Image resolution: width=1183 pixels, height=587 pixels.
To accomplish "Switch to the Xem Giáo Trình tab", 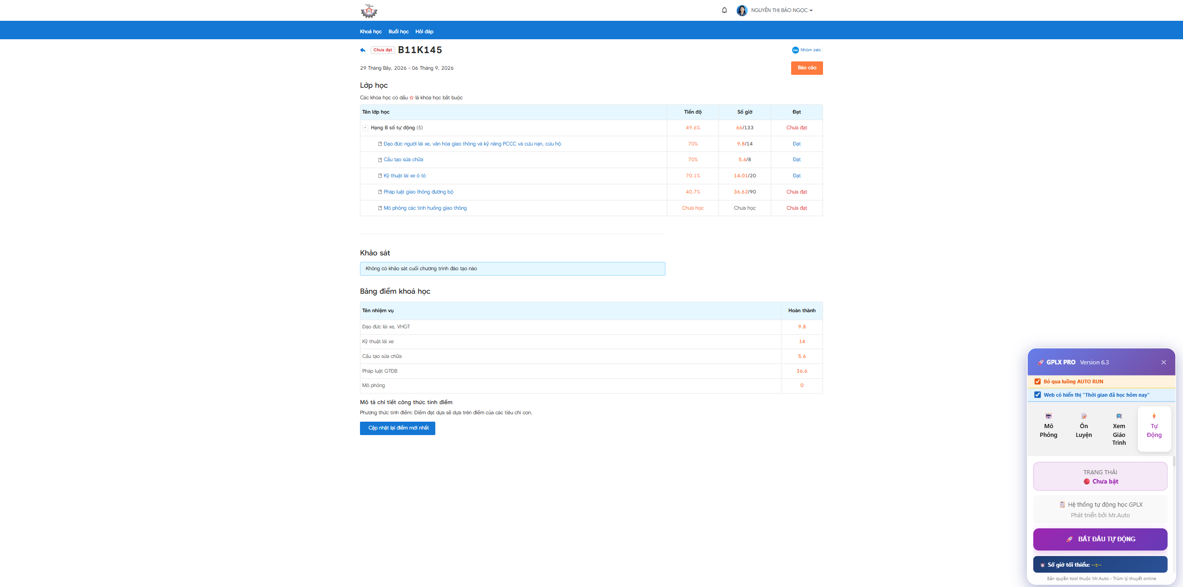I will click(1119, 430).
